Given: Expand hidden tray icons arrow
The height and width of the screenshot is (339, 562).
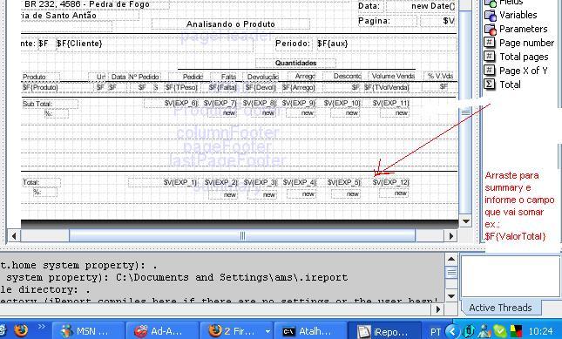Looking at the screenshot, I should pyautogui.click(x=453, y=331).
